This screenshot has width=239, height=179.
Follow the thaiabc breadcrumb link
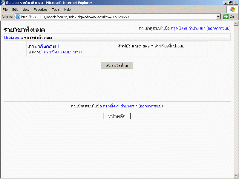(12, 38)
